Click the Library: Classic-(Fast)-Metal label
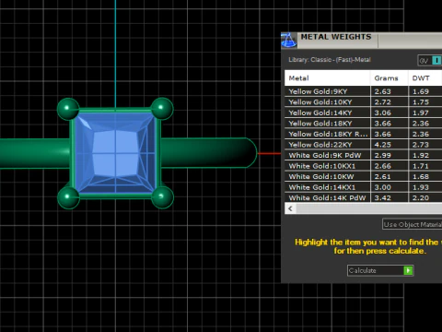The width and height of the screenshot is (442, 332). (330, 60)
